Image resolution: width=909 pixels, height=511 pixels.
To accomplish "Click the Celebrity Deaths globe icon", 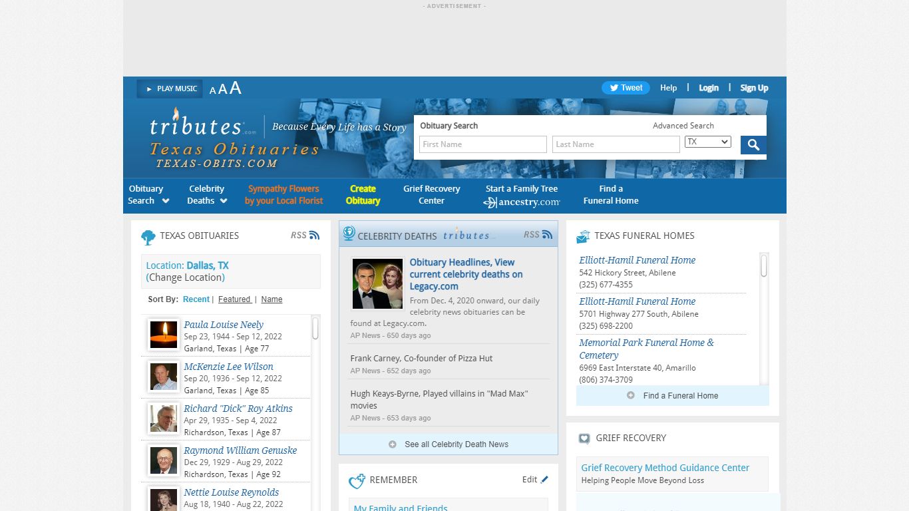I will pyautogui.click(x=349, y=234).
